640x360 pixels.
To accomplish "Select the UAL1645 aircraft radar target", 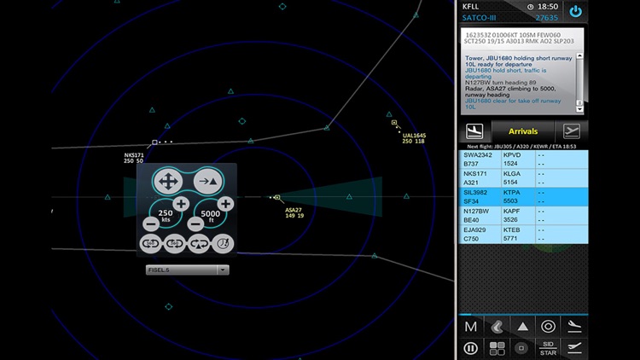I will pos(394,123).
